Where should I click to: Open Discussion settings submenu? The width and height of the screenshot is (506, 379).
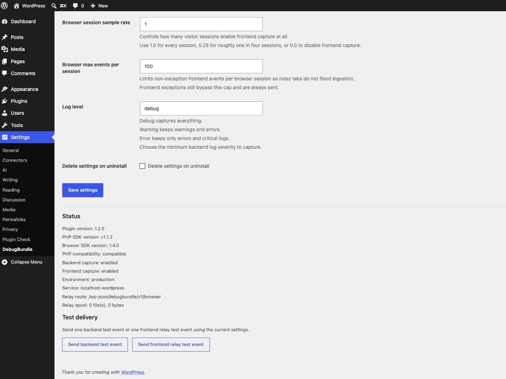click(14, 200)
